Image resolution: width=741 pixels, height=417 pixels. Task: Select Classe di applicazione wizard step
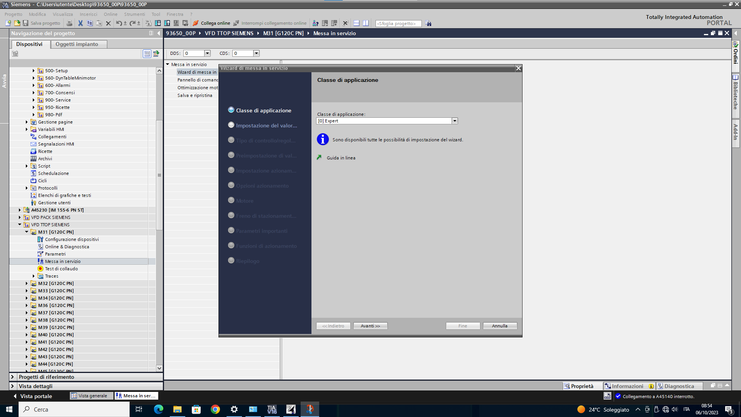pos(260,110)
